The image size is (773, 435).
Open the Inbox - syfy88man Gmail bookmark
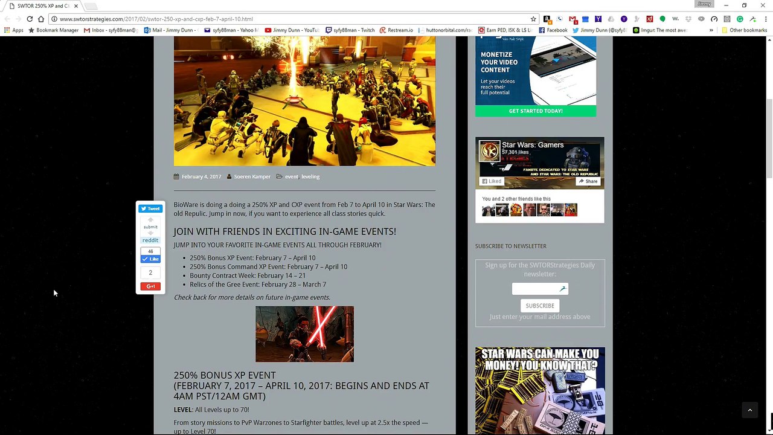pyautogui.click(x=111, y=30)
